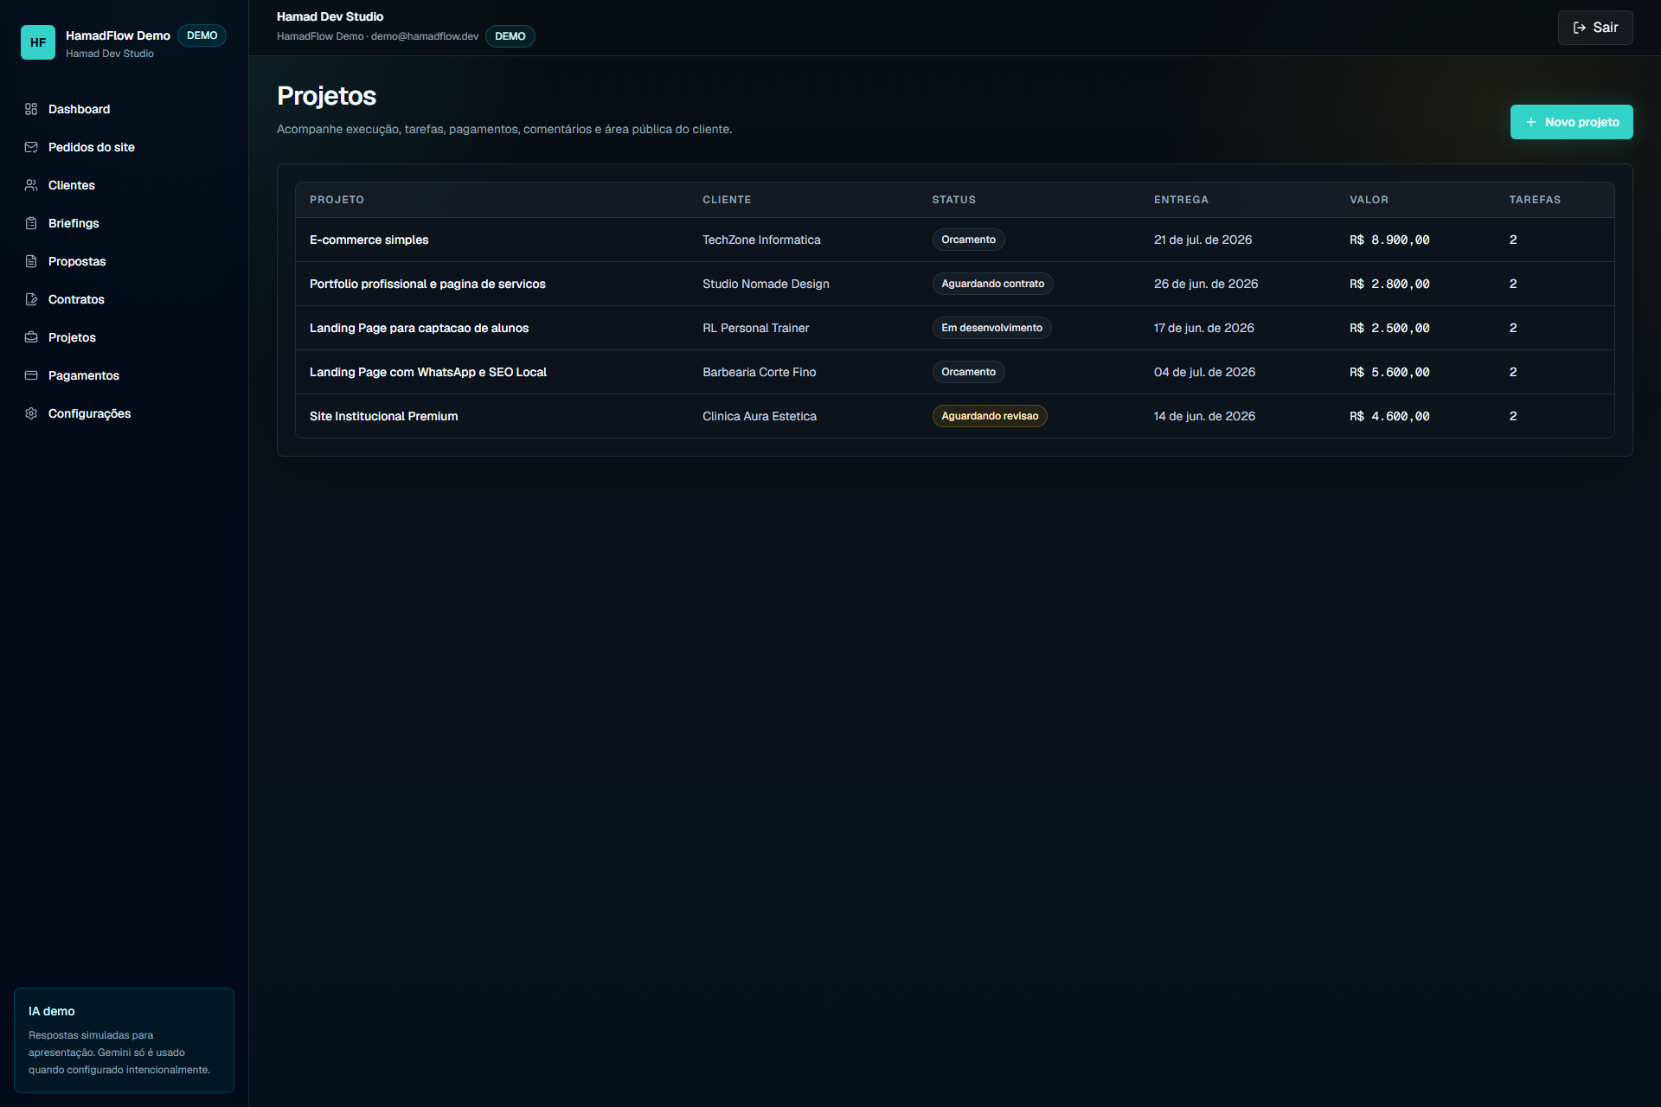Open the Dashboard menu item
This screenshot has width=1661, height=1107.
click(124, 109)
